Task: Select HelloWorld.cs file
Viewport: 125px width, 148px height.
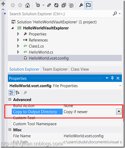Action: [x=41, y=52]
